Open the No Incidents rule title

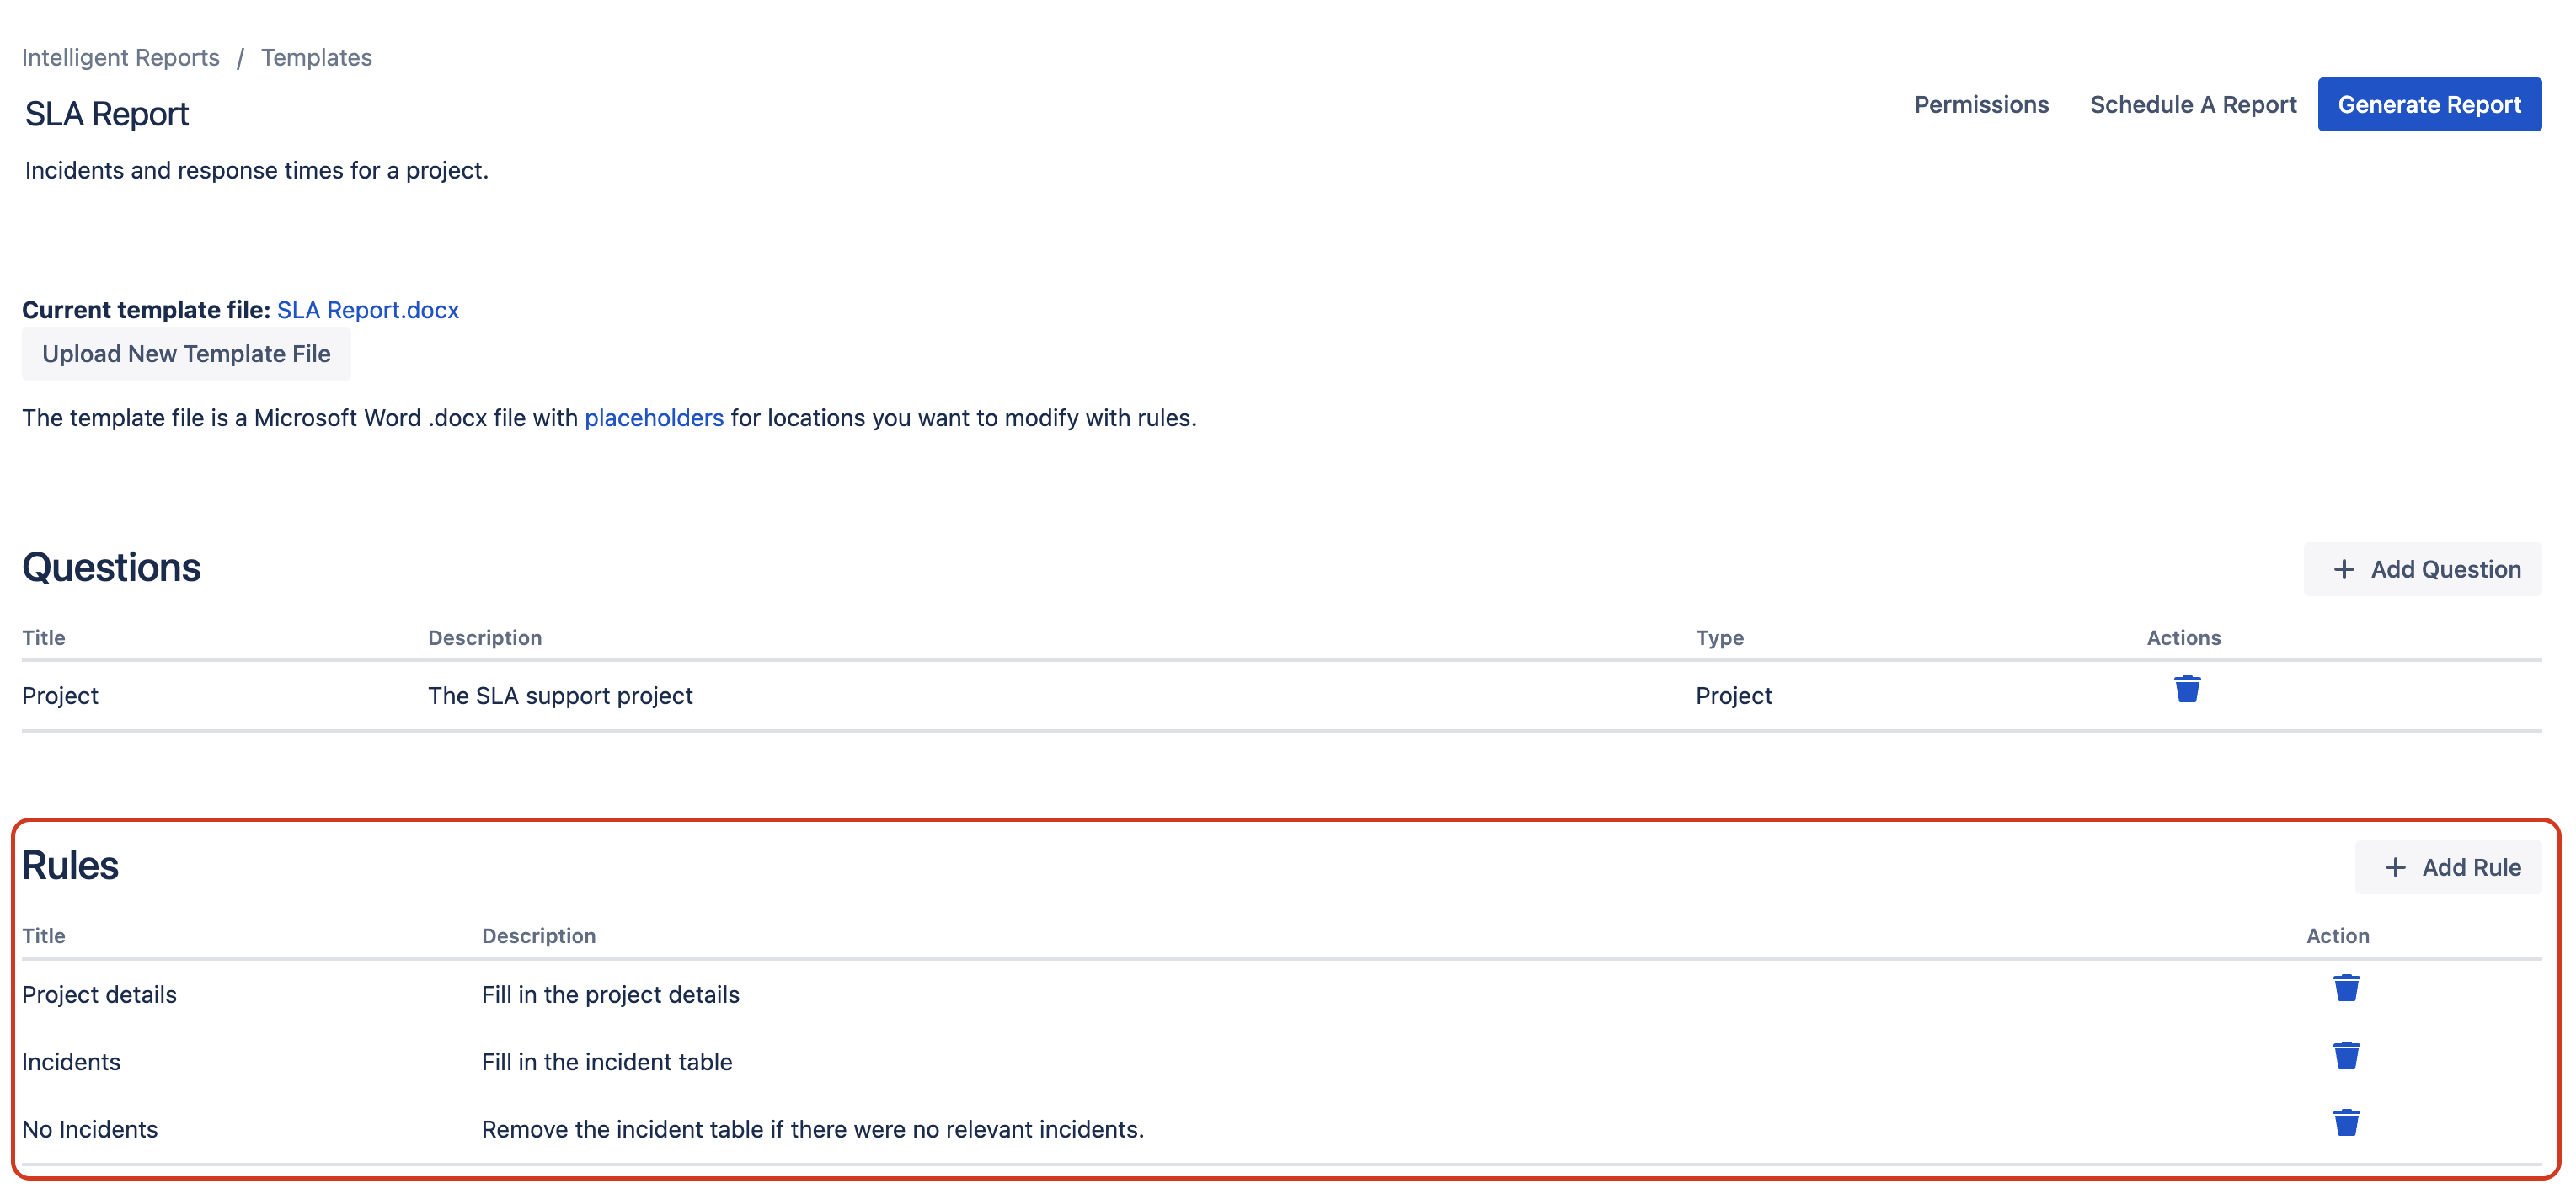pyautogui.click(x=90, y=1128)
